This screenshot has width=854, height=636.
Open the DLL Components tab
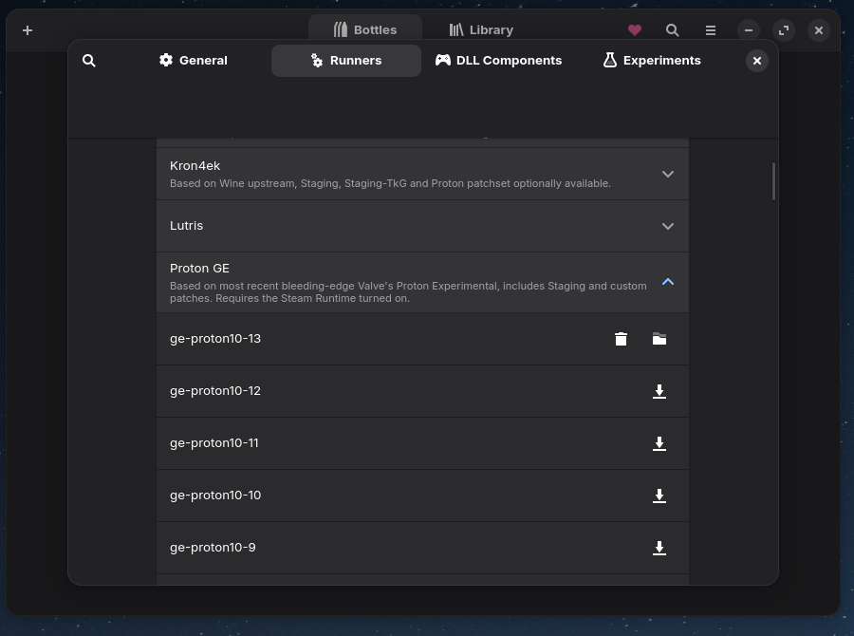498,61
